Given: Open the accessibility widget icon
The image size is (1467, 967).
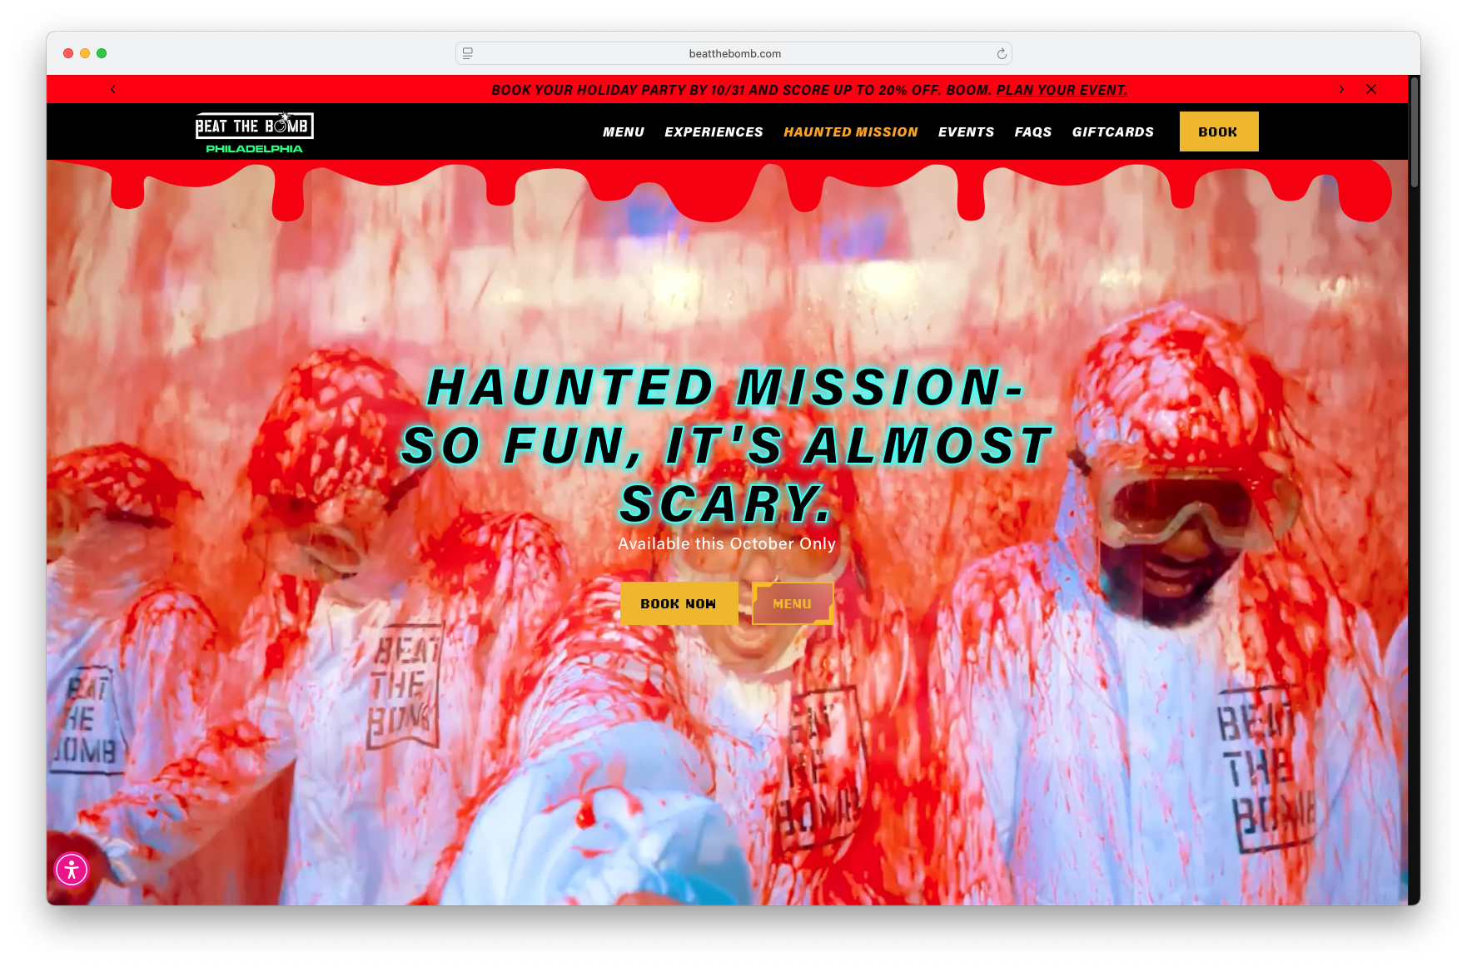Looking at the screenshot, I should click(72, 870).
